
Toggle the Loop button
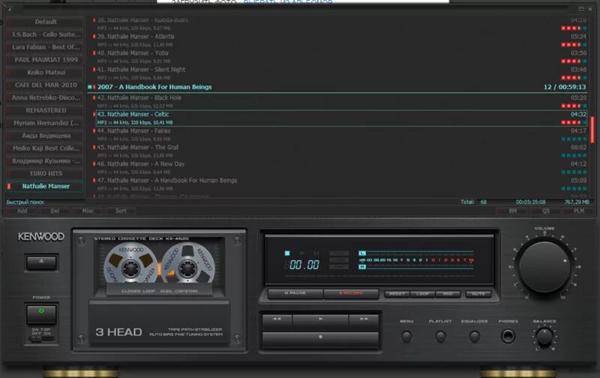pyautogui.click(x=422, y=294)
